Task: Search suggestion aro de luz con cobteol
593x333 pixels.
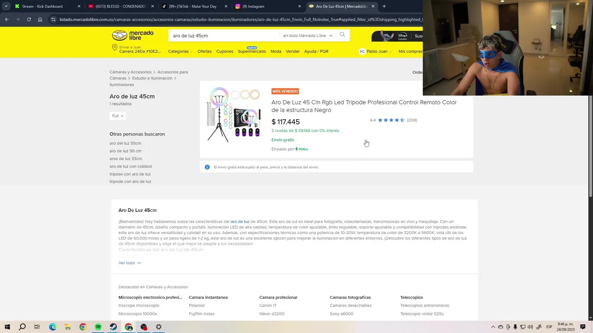Action: click(x=131, y=166)
